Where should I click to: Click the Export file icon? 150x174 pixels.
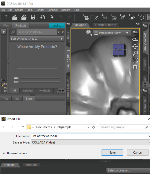click(x=51, y=17)
